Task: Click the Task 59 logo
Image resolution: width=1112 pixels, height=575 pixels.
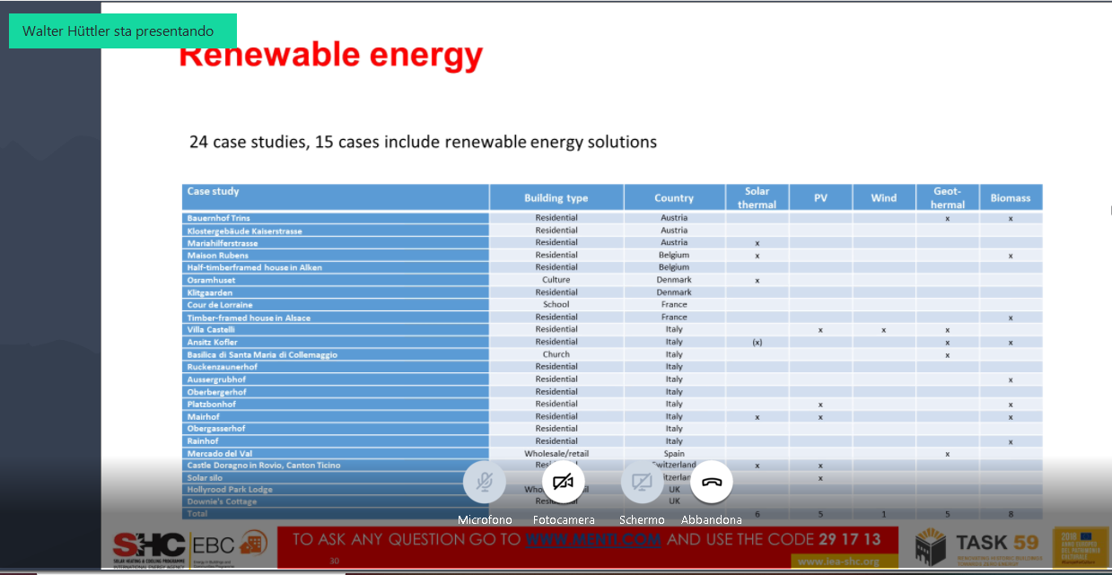Action: pyautogui.click(x=977, y=545)
